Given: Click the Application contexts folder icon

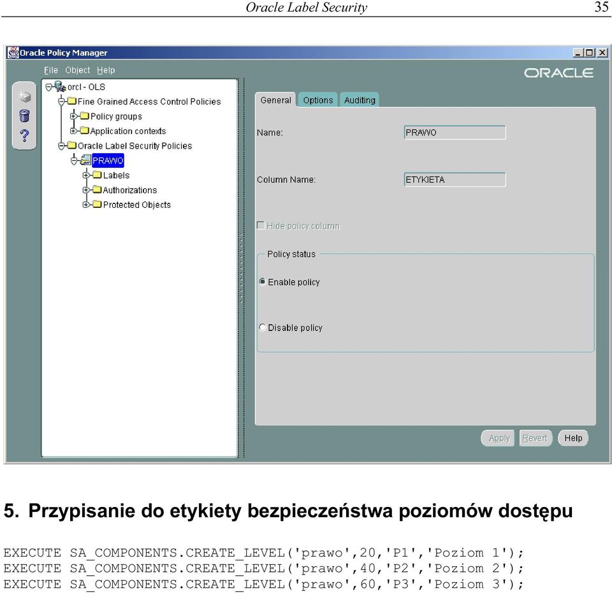Looking at the screenshot, I should pyautogui.click(x=85, y=130).
